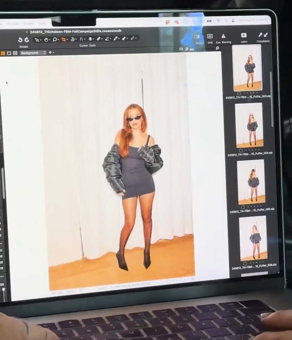Tick the tag checkbox under Puffer_006 thumbnail
This screenshot has height=340, width=292.
point(245,264)
